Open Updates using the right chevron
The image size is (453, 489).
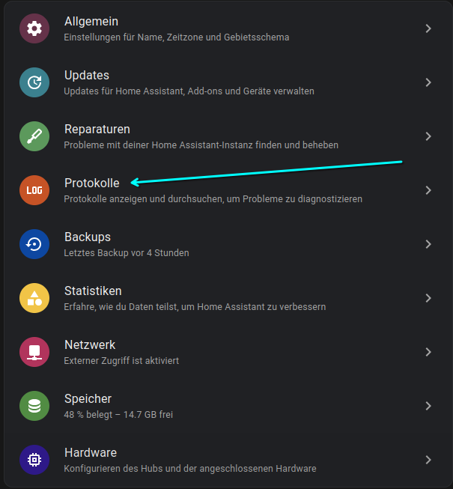[428, 82]
